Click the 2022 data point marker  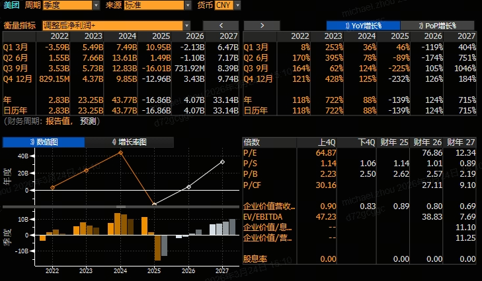point(52,187)
